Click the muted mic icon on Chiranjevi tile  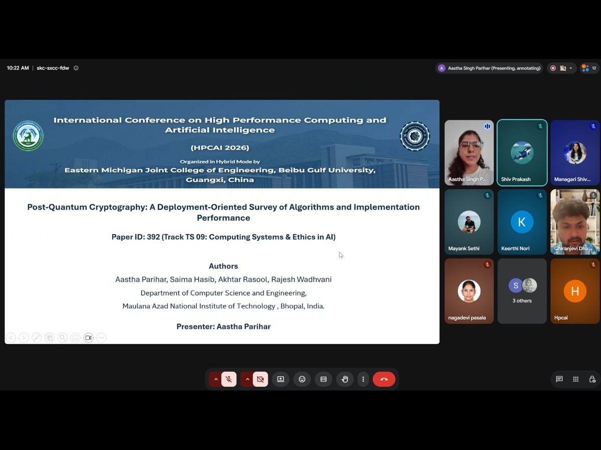593,195
